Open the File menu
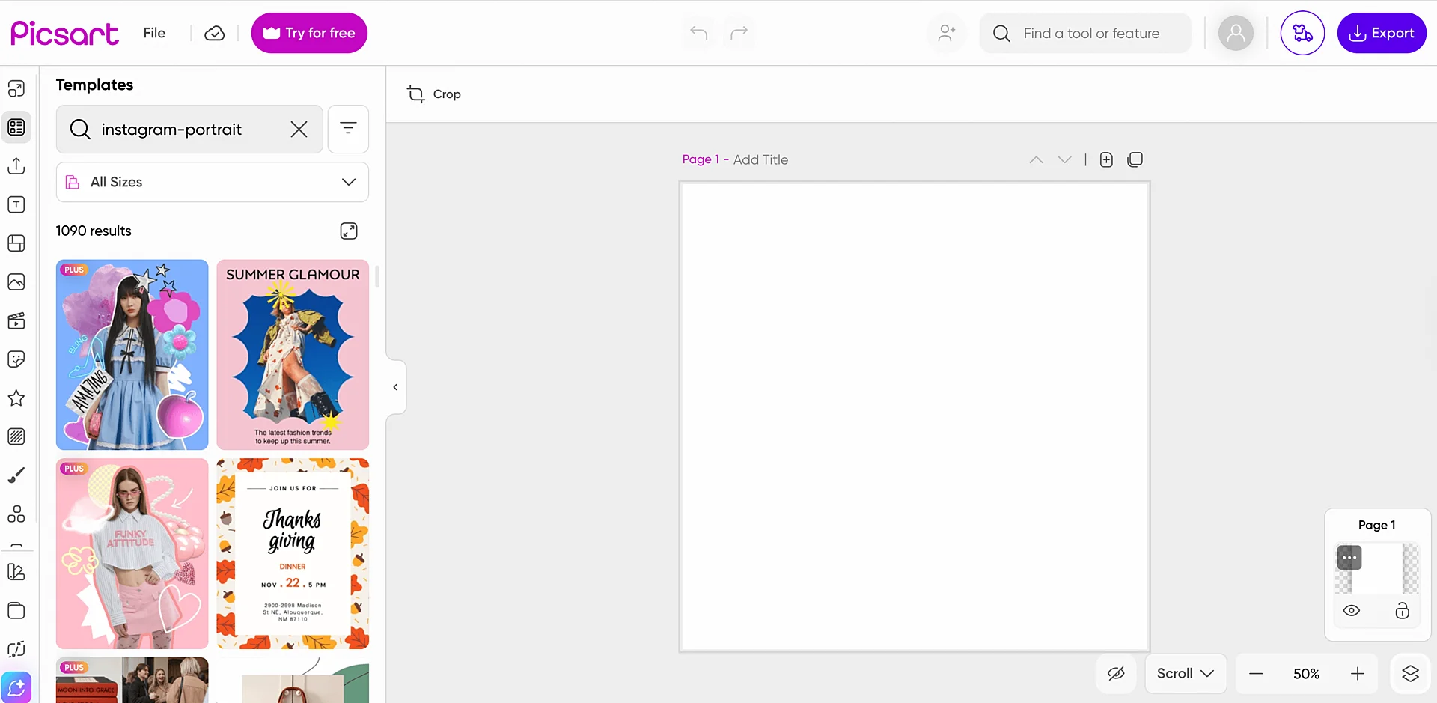Image resolution: width=1437 pixels, height=703 pixels. coord(154,33)
